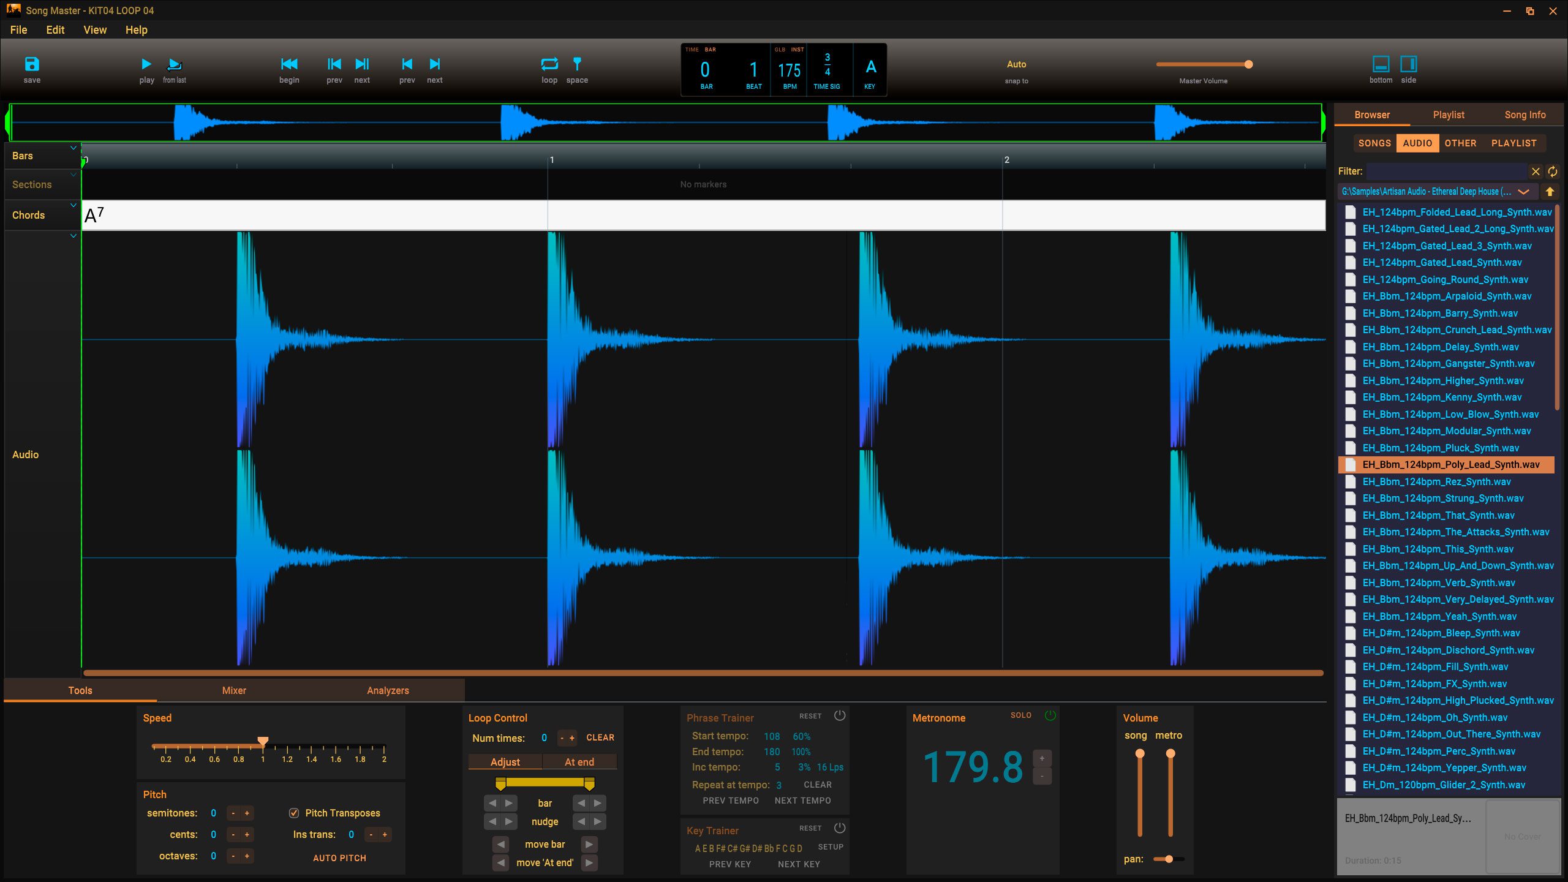
Task: Enable Metronome SOLO
Action: (x=1020, y=715)
